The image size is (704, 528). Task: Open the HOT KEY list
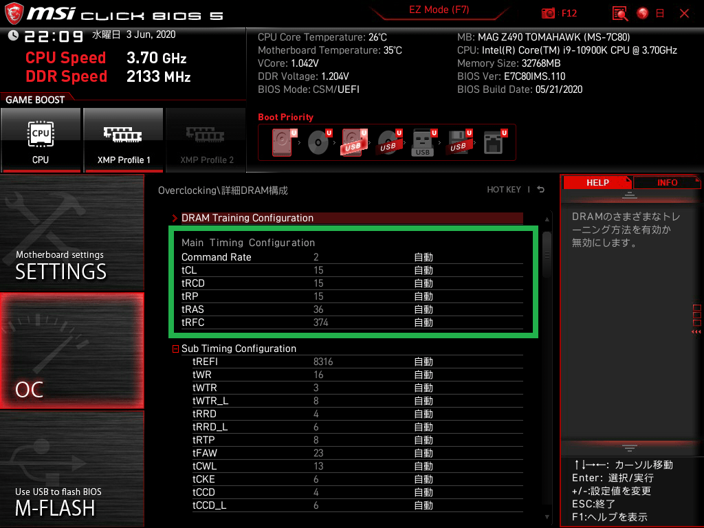pos(504,190)
